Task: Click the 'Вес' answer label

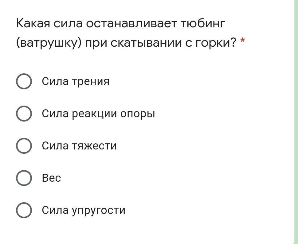Action: pyautogui.click(x=51, y=178)
